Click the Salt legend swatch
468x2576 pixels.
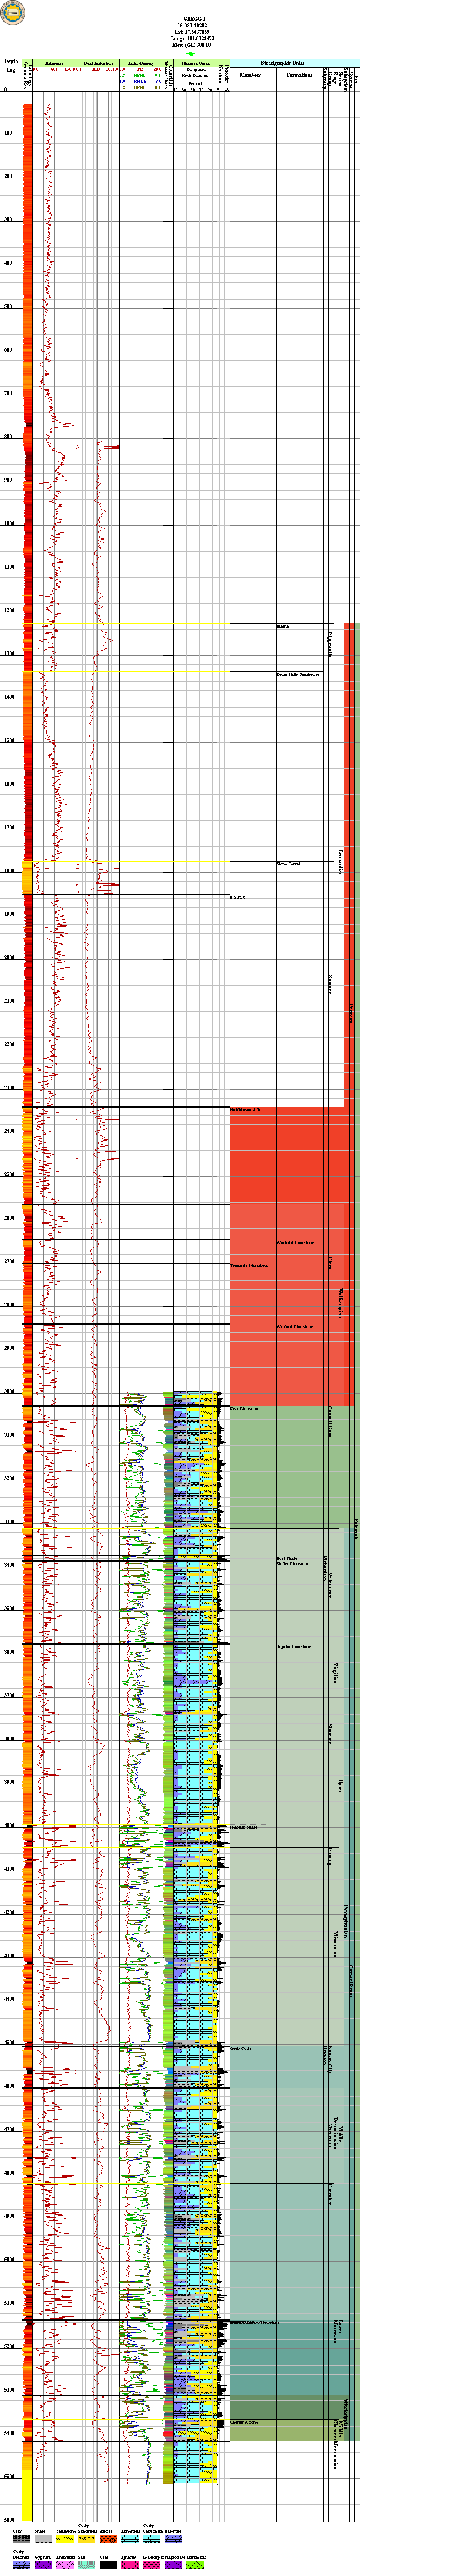pyautogui.click(x=87, y=2565)
